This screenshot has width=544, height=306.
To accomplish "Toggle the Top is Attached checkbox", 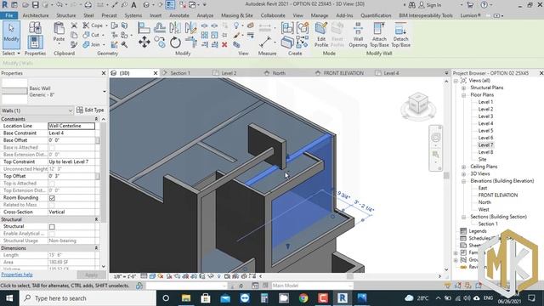I will (x=52, y=184).
